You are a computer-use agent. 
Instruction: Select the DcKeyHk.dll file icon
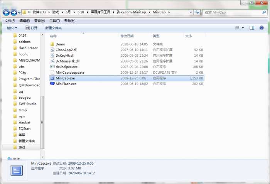click(x=52, y=56)
